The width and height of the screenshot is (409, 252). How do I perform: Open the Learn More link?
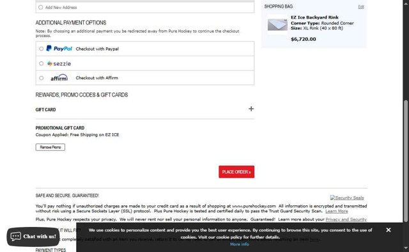[x=337, y=211]
